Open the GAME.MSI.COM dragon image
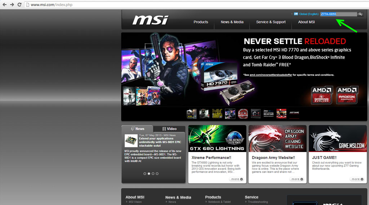Image resolution: width=369 pixels, height=205 pixels. 338,138
